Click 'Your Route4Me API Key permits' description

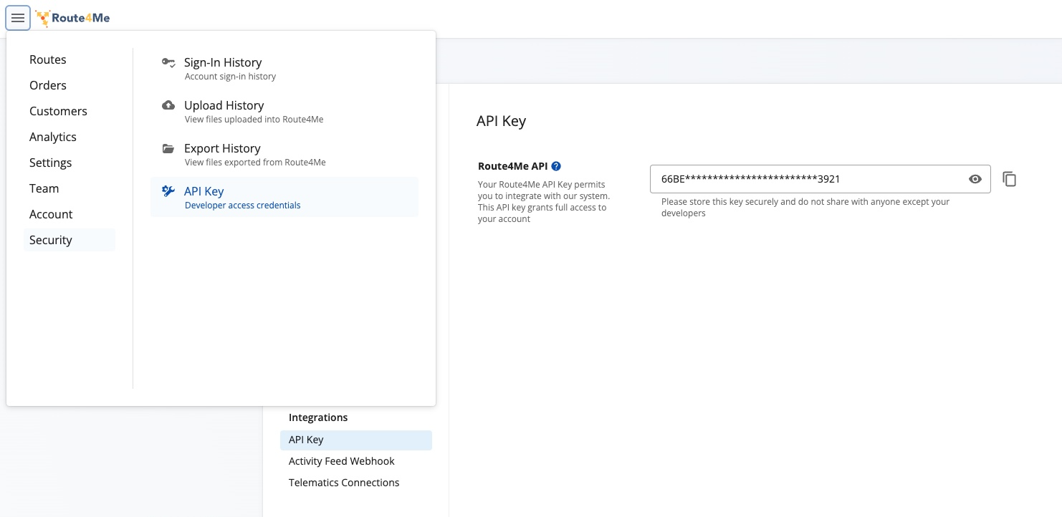tap(544, 202)
